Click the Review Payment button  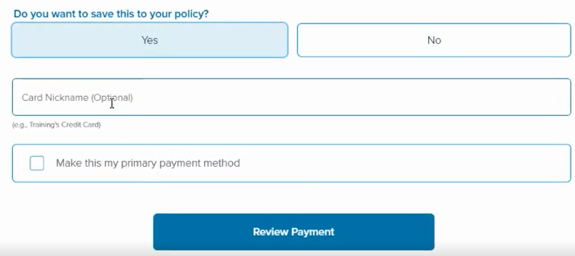click(294, 232)
